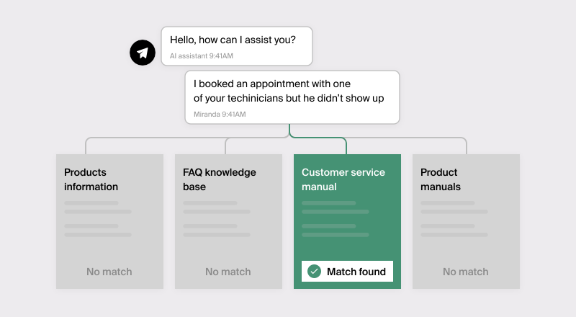Click the Product manuals heading
This screenshot has height=317, width=576.
(x=441, y=179)
